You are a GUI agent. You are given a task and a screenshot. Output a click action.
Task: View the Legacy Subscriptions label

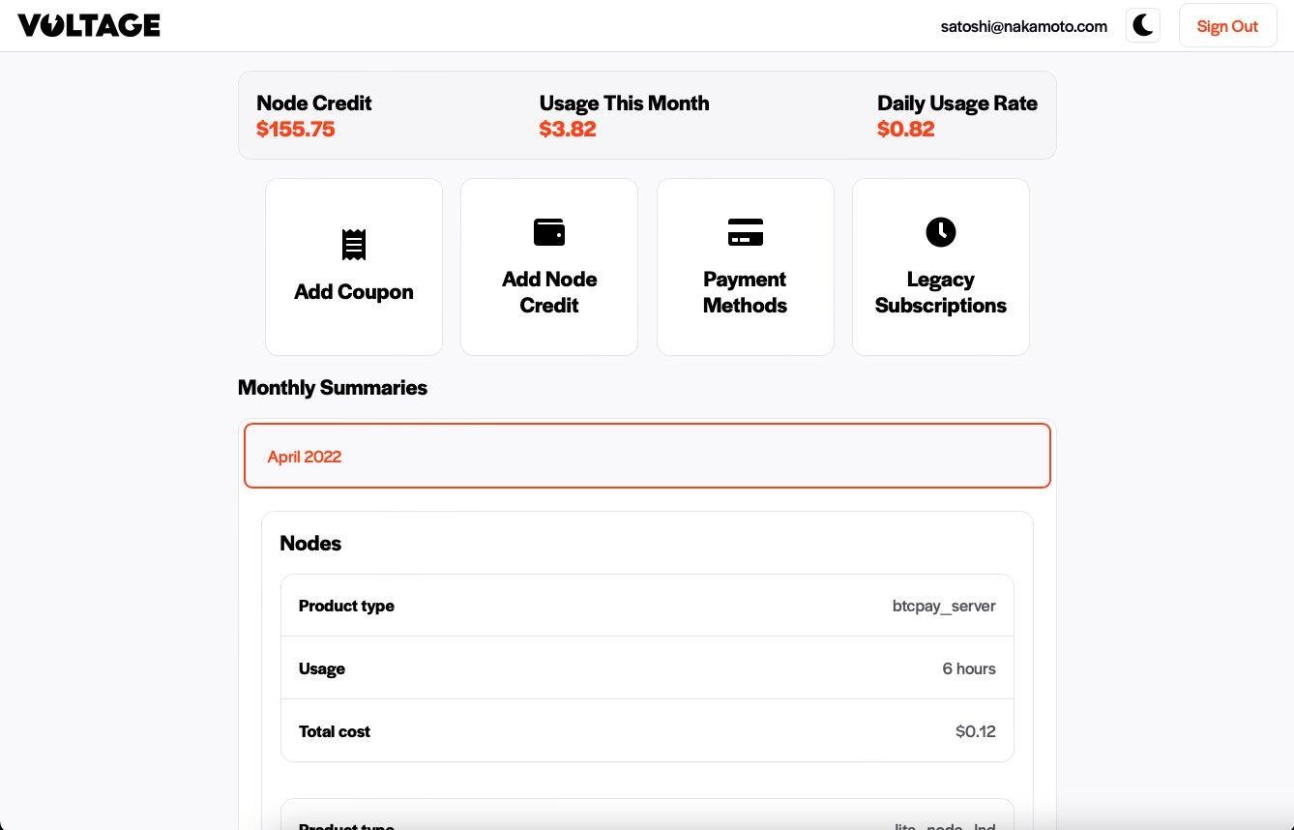tap(940, 292)
